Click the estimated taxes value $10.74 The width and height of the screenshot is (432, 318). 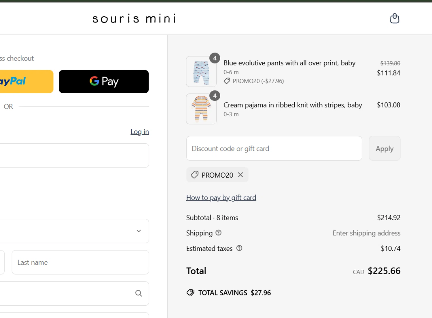pyautogui.click(x=391, y=248)
